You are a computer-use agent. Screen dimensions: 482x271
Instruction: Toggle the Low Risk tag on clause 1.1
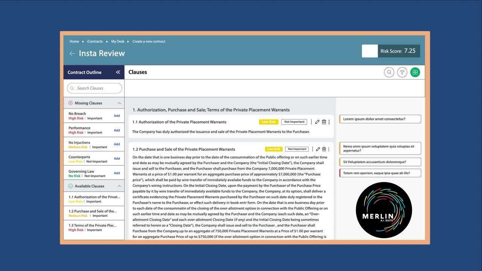[268, 122]
